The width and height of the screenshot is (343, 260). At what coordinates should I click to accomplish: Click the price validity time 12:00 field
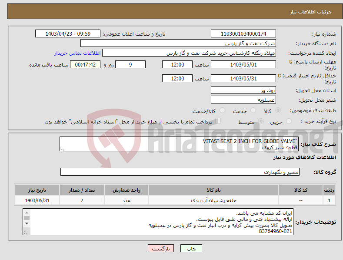177,78
